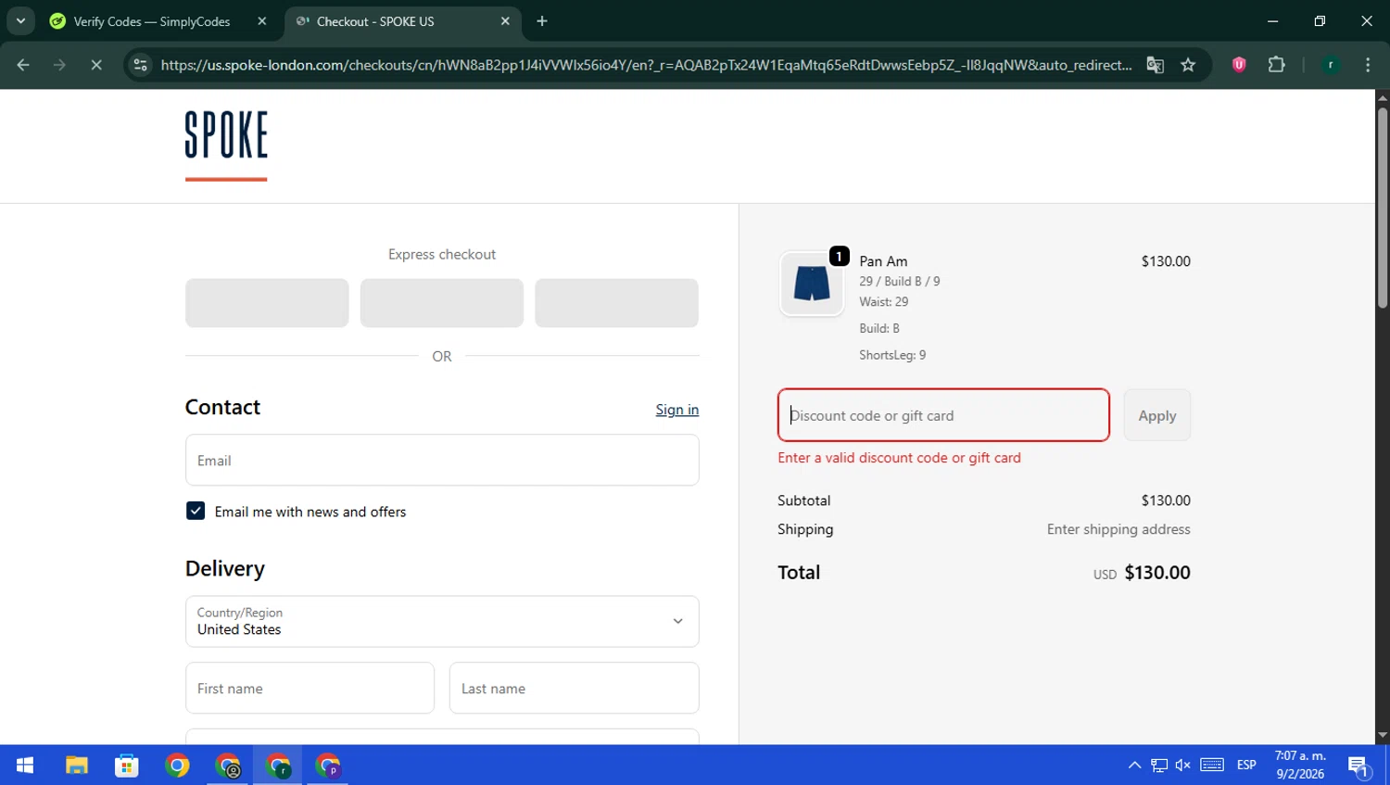Viewport: 1390px width, 785px height.
Task: Select the Pan Am product name
Action: point(883,261)
